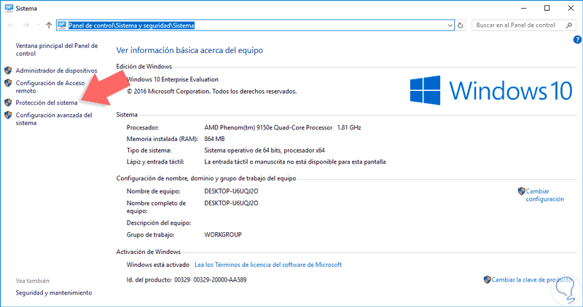Click Ver información básica acerca del equipo heading
Viewport: 583px width, 307px height.
pos(189,50)
